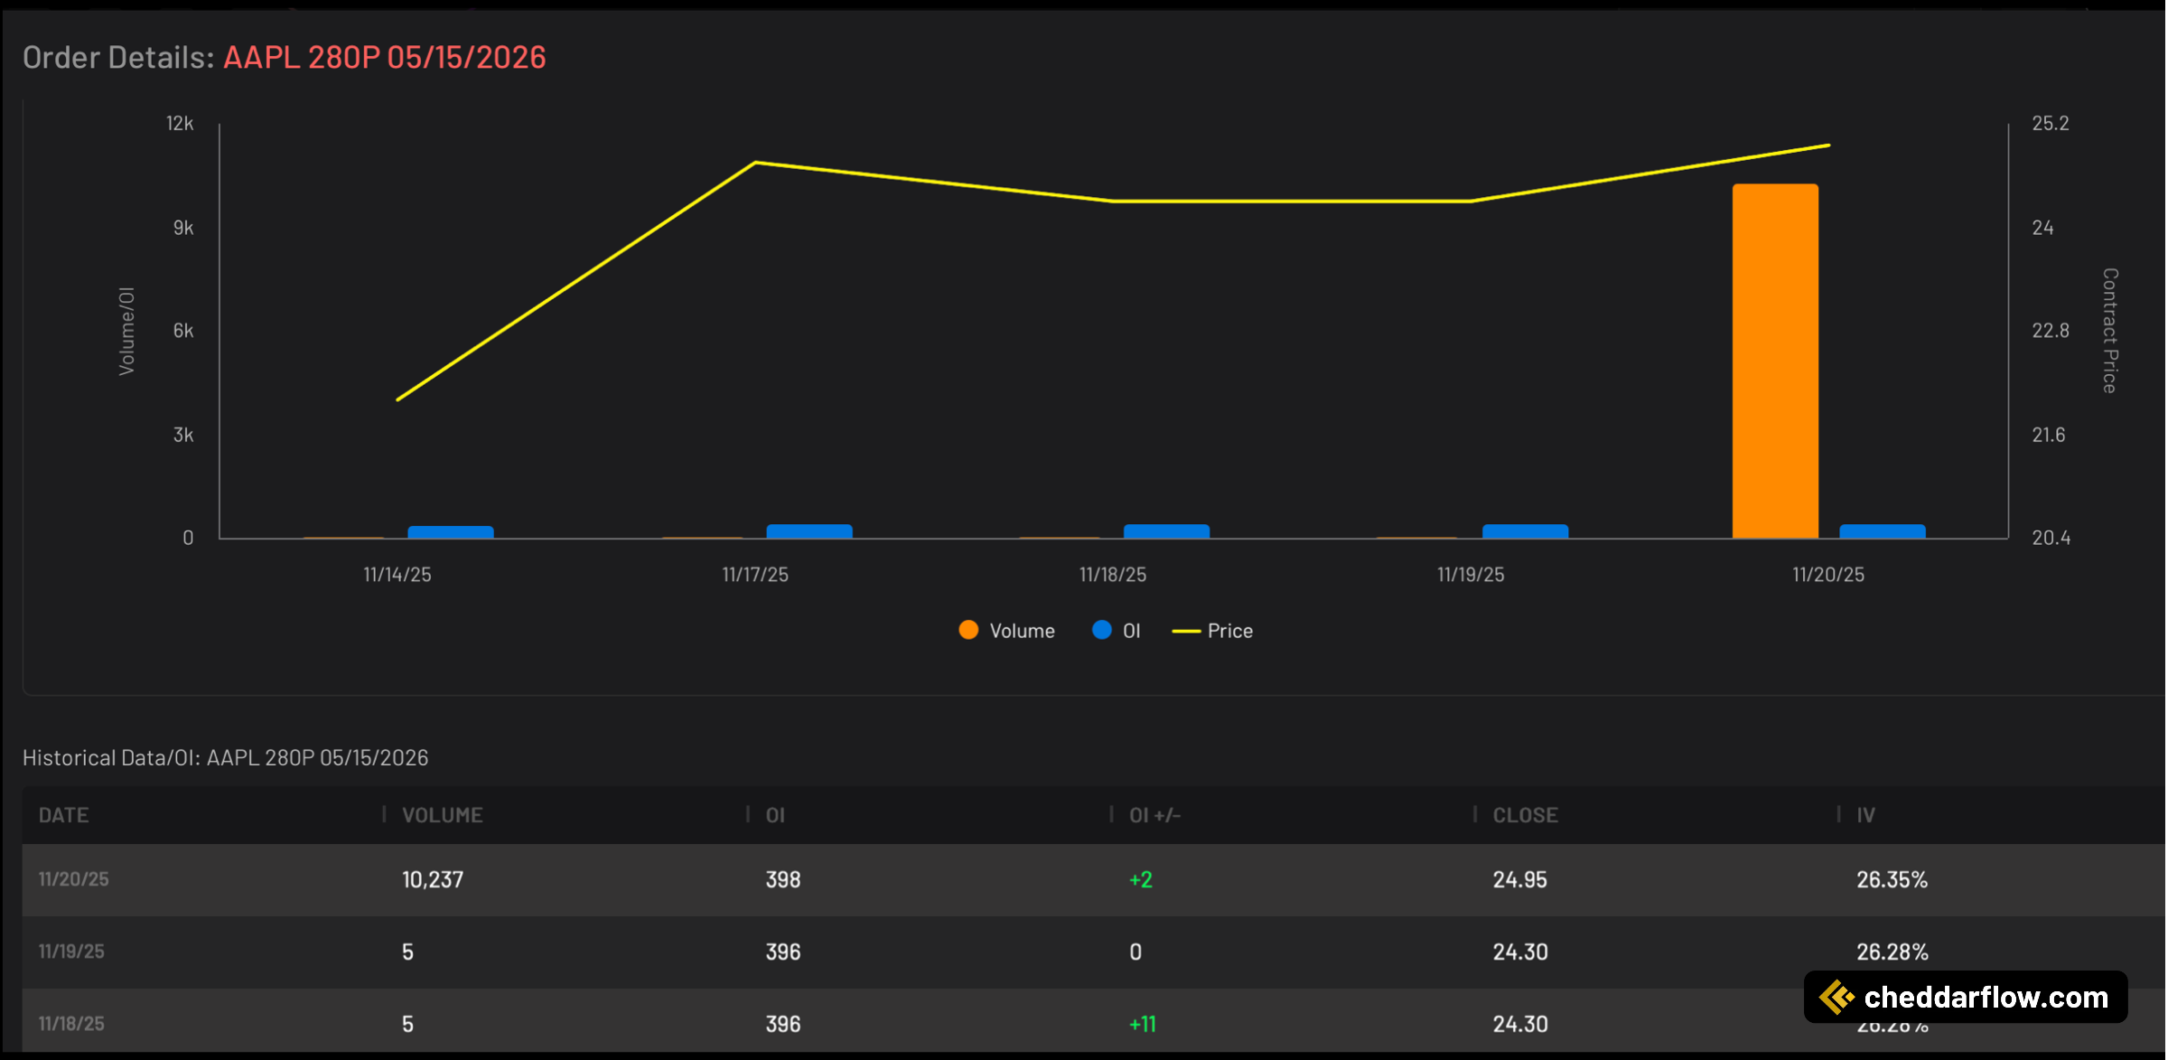
Task: Sort table by OI +/- column header
Action: click(x=1154, y=815)
